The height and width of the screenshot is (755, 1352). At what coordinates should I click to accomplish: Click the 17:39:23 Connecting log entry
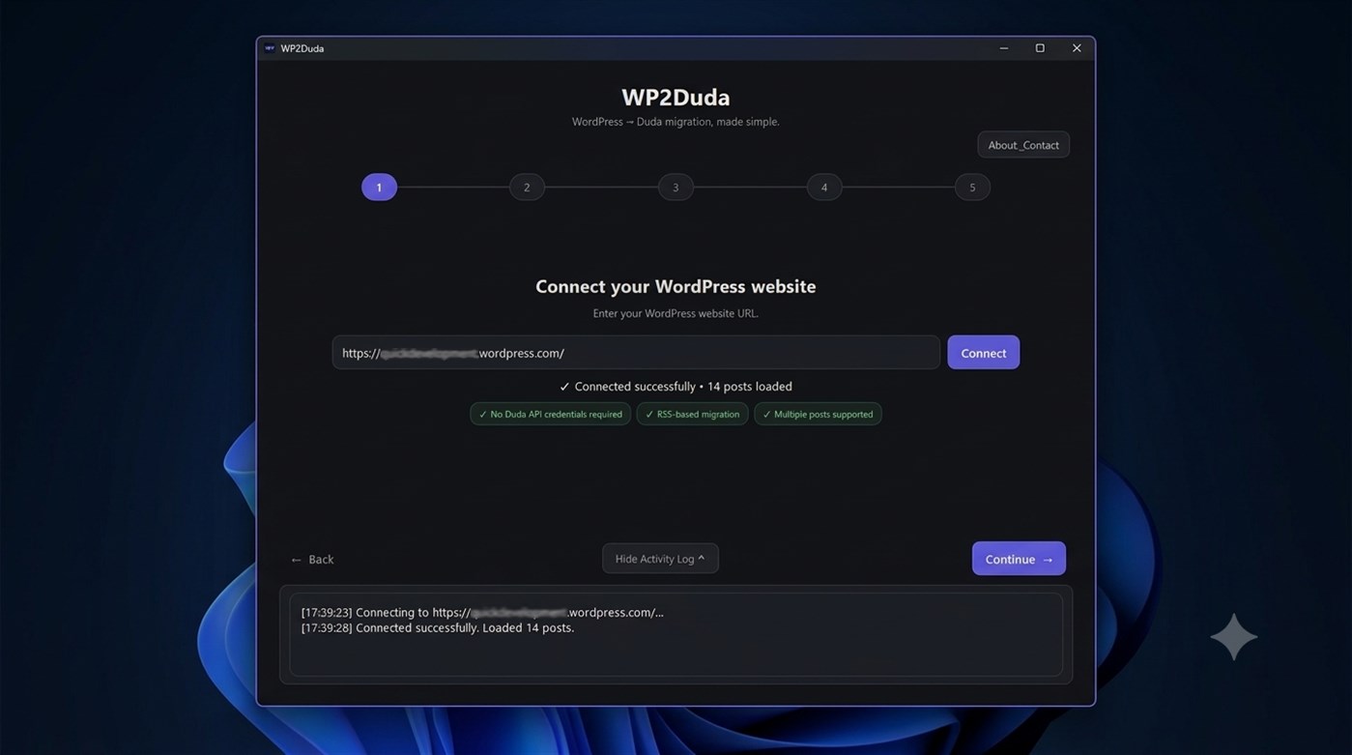click(482, 612)
